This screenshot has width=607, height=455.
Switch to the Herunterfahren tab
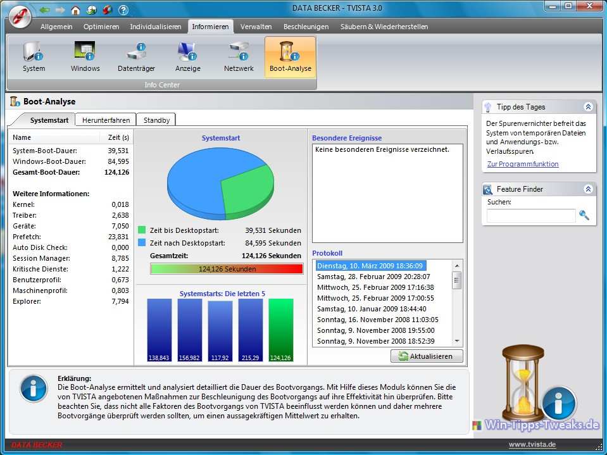pyautogui.click(x=106, y=120)
